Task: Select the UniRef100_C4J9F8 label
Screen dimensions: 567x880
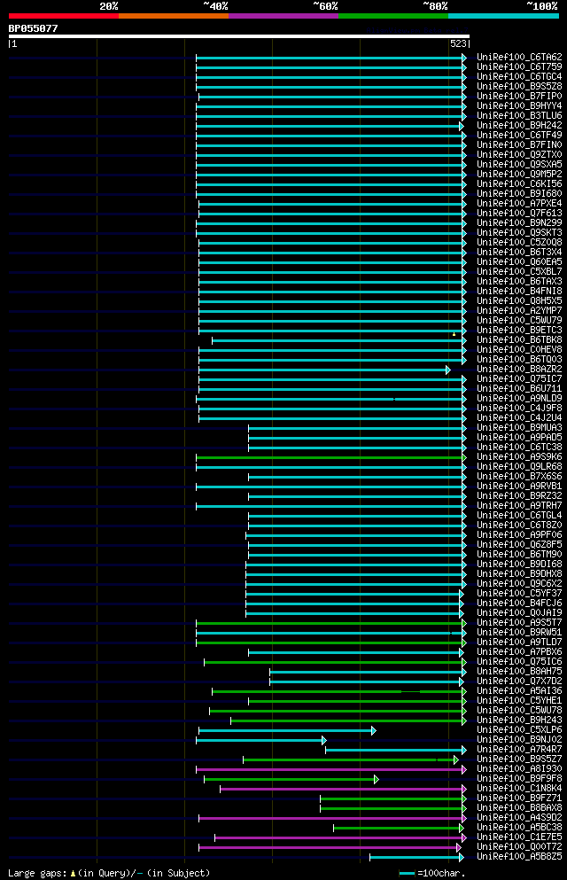Action: 519,409
